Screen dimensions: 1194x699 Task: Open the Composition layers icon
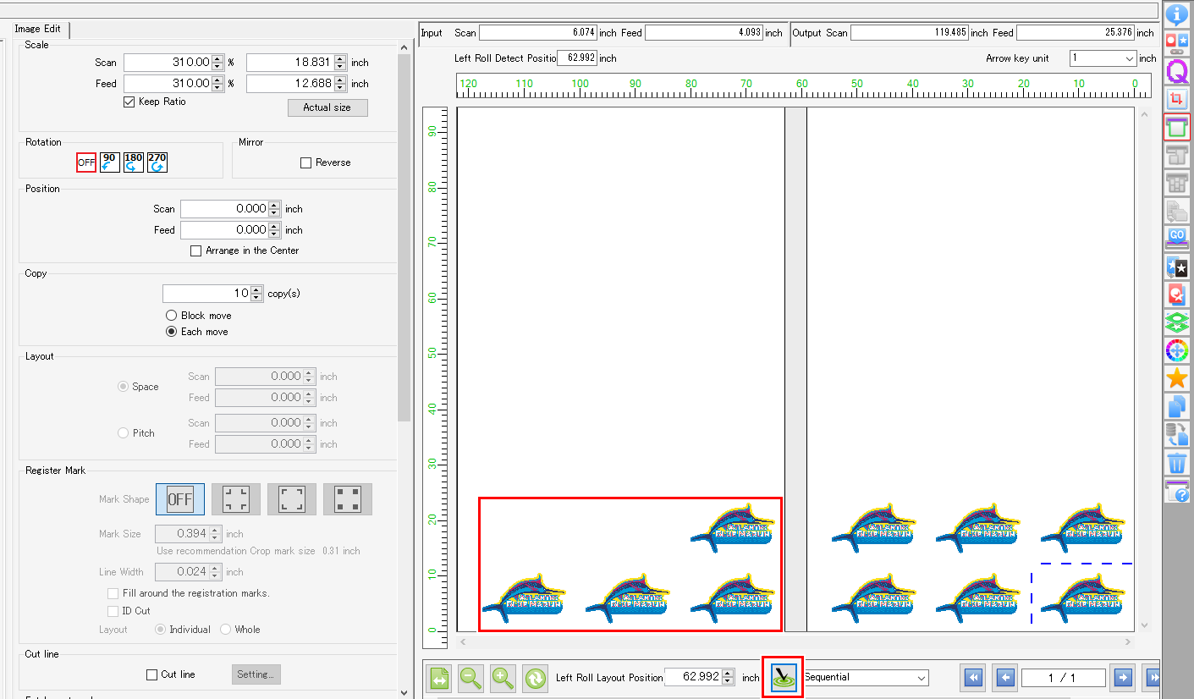point(1177,322)
